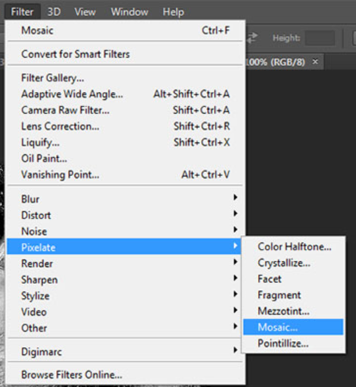356x387 pixels.
Task: Click the Height input field
Action: (x=320, y=38)
